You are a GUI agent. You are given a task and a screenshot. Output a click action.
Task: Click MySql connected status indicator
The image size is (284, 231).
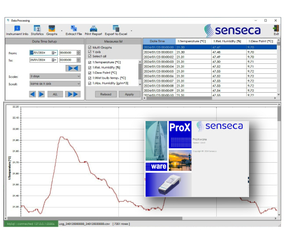[31, 224]
